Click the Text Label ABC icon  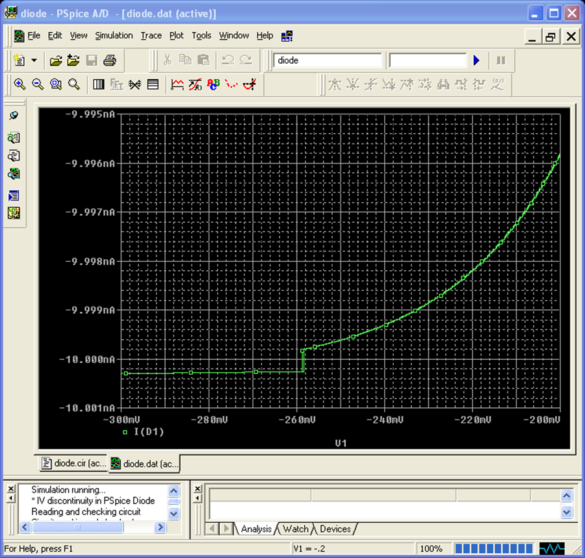213,84
